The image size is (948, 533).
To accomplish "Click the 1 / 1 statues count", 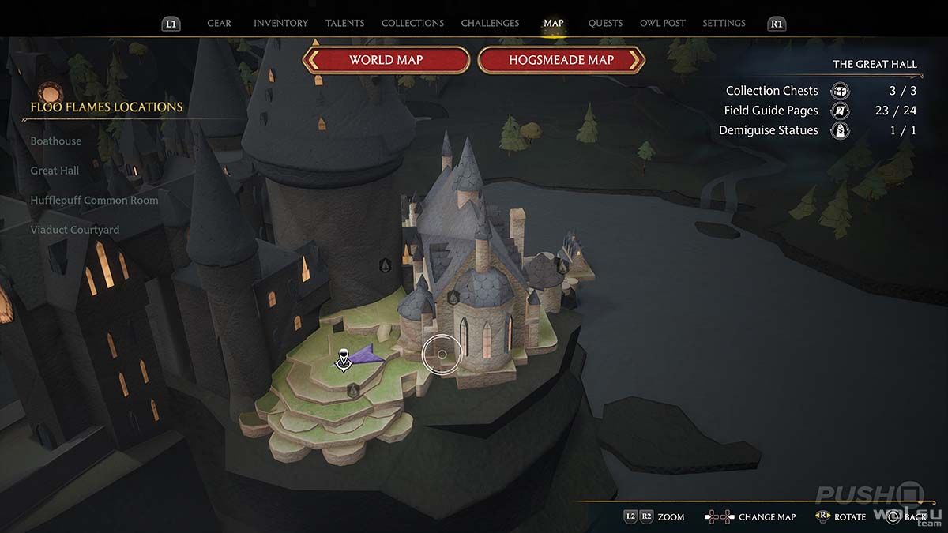I will 904,130.
